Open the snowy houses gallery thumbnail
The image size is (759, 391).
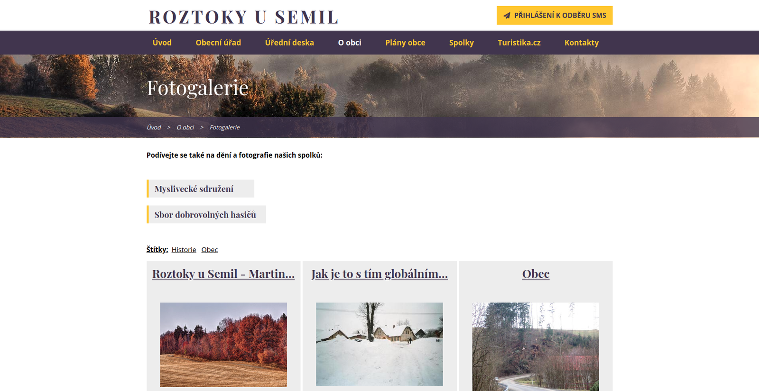[x=379, y=345]
